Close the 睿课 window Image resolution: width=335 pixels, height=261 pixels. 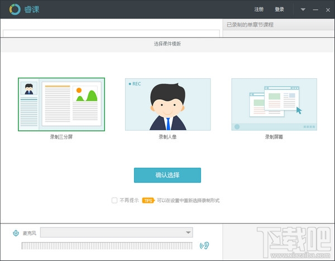click(x=328, y=10)
